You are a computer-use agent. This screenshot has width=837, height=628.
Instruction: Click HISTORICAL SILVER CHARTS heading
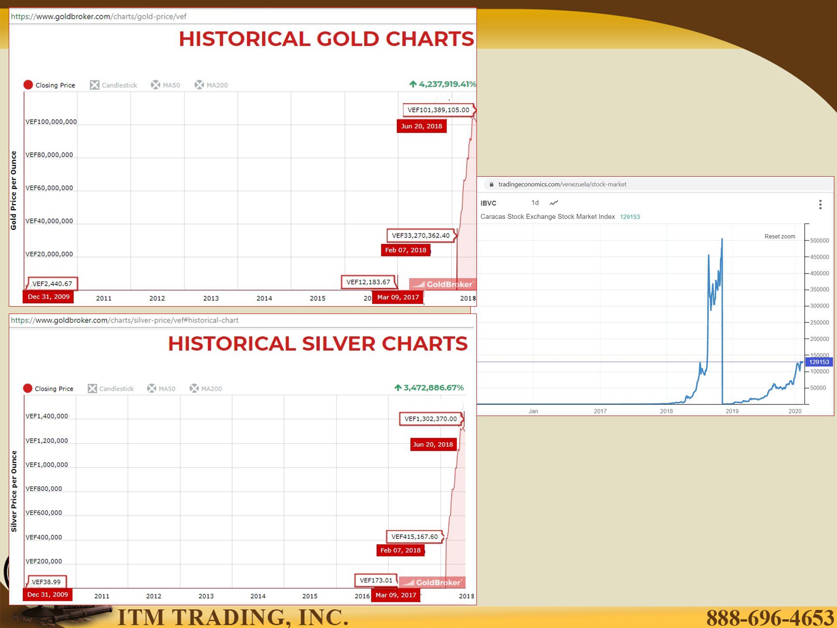pyautogui.click(x=318, y=344)
